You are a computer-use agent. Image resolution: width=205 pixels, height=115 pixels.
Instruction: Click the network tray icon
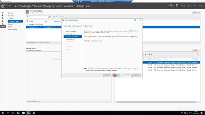click(x=185, y=113)
